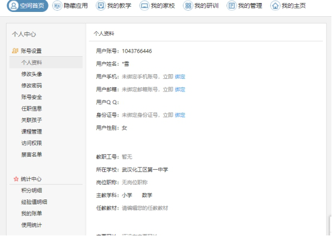The width and height of the screenshot is (332, 236).
Task: Click the 空间首页 person icon
Action: [14, 6]
